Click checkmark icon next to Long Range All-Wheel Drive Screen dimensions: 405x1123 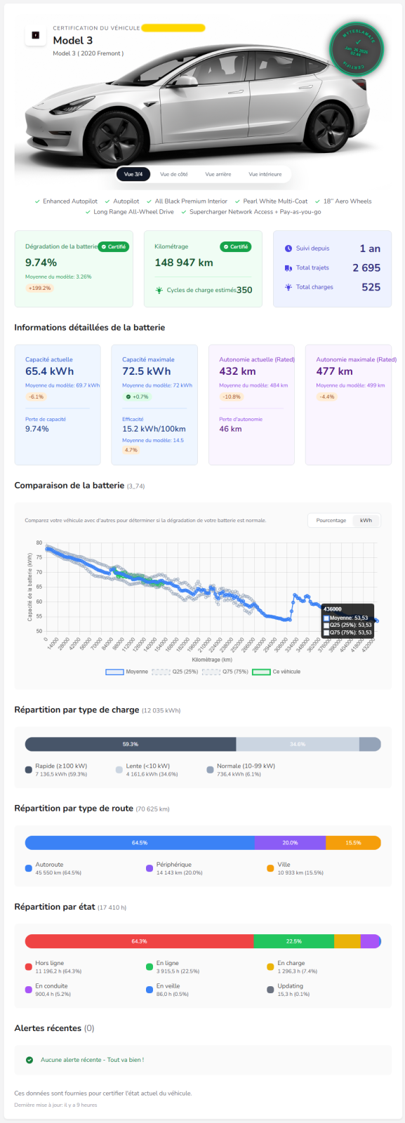pos(88,212)
